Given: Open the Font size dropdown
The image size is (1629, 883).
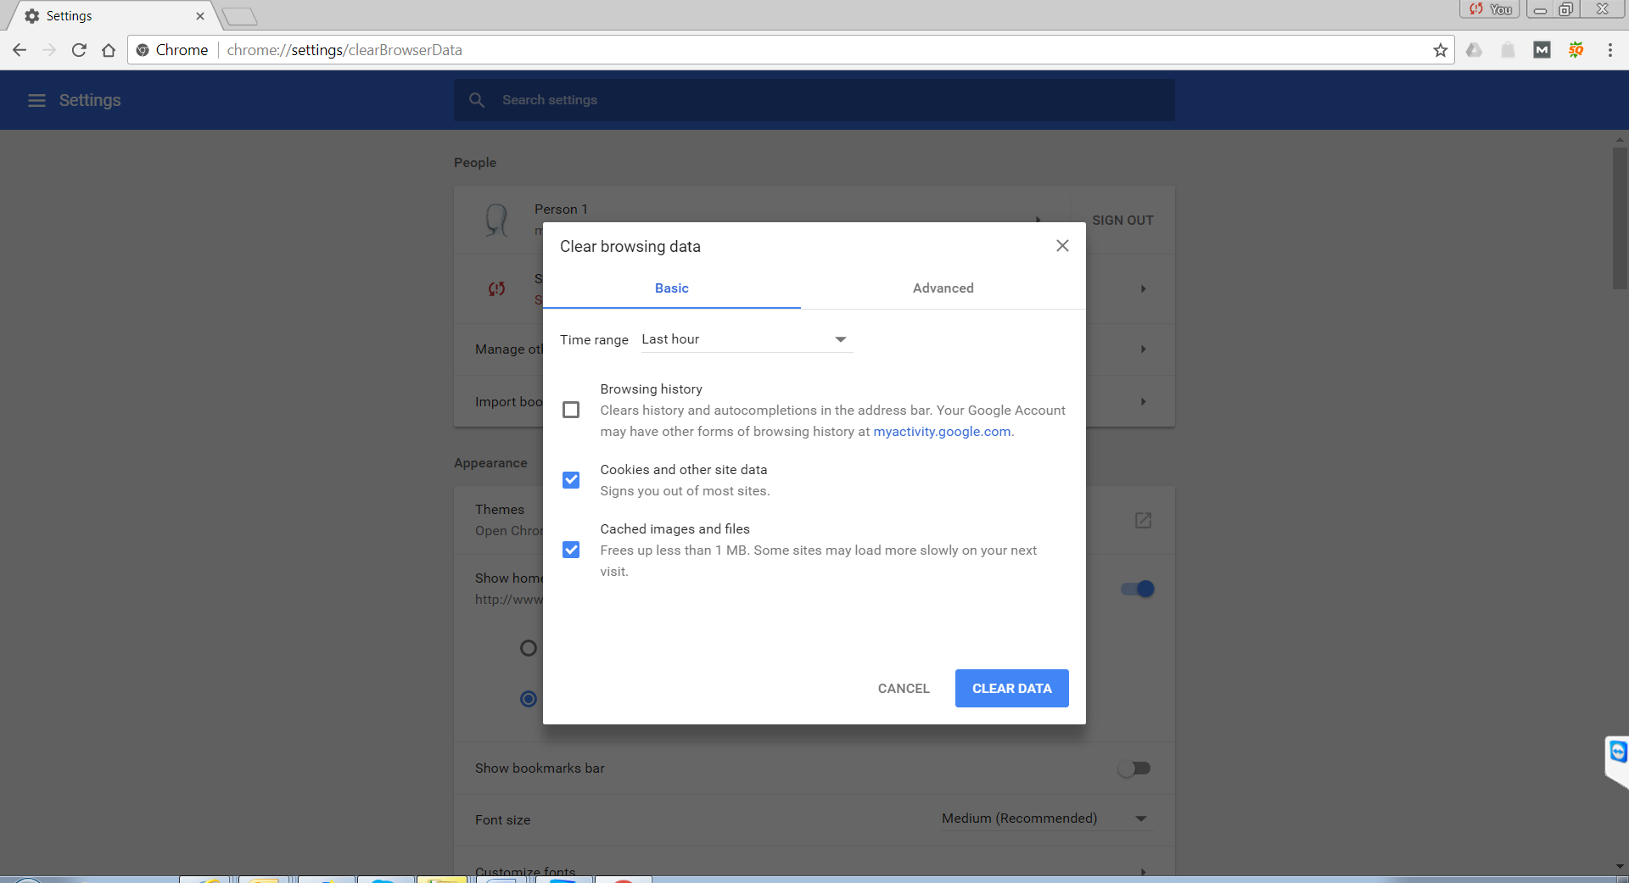Looking at the screenshot, I should pos(1044,819).
